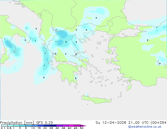Click the '50' legend scale value

click(81, 128)
